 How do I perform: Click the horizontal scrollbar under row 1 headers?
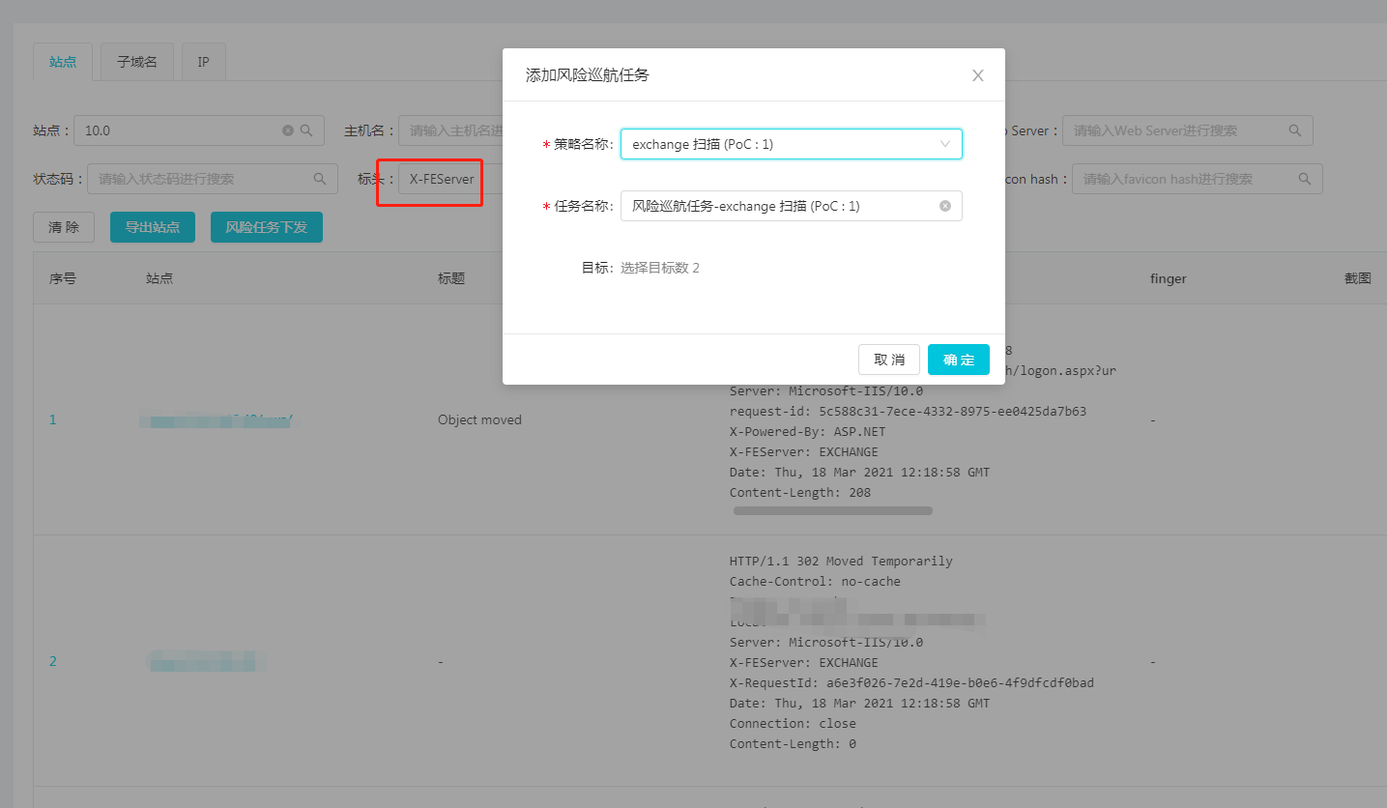coord(832,510)
